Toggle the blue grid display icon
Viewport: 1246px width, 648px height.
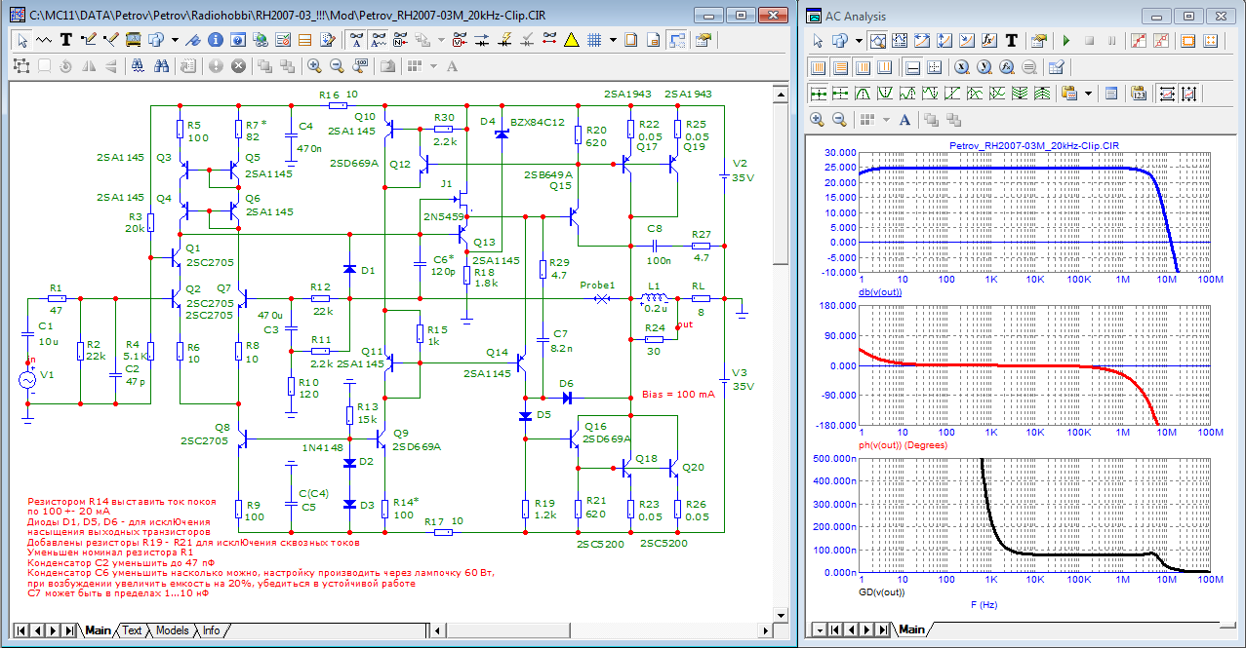(x=594, y=40)
